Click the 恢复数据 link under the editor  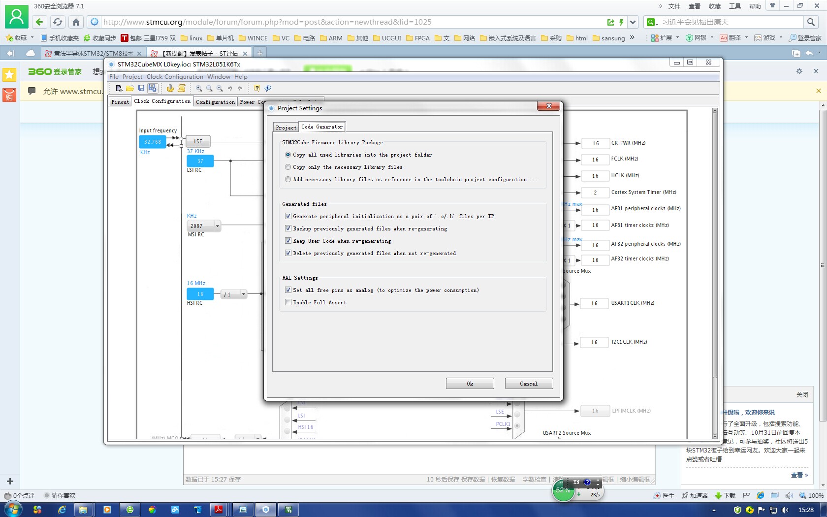pos(503,480)
